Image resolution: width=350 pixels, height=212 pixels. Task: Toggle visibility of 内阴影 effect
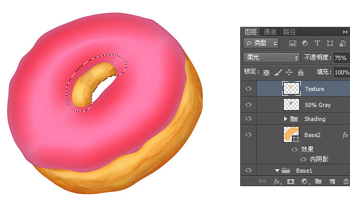(303, 159)
